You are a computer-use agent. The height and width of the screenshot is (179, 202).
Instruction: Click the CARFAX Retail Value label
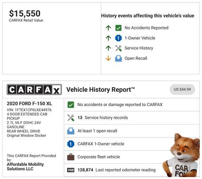coord(26,20)
